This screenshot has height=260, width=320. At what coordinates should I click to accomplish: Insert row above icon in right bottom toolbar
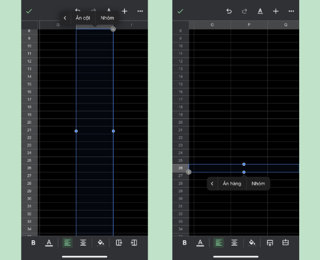pos(270,242)
